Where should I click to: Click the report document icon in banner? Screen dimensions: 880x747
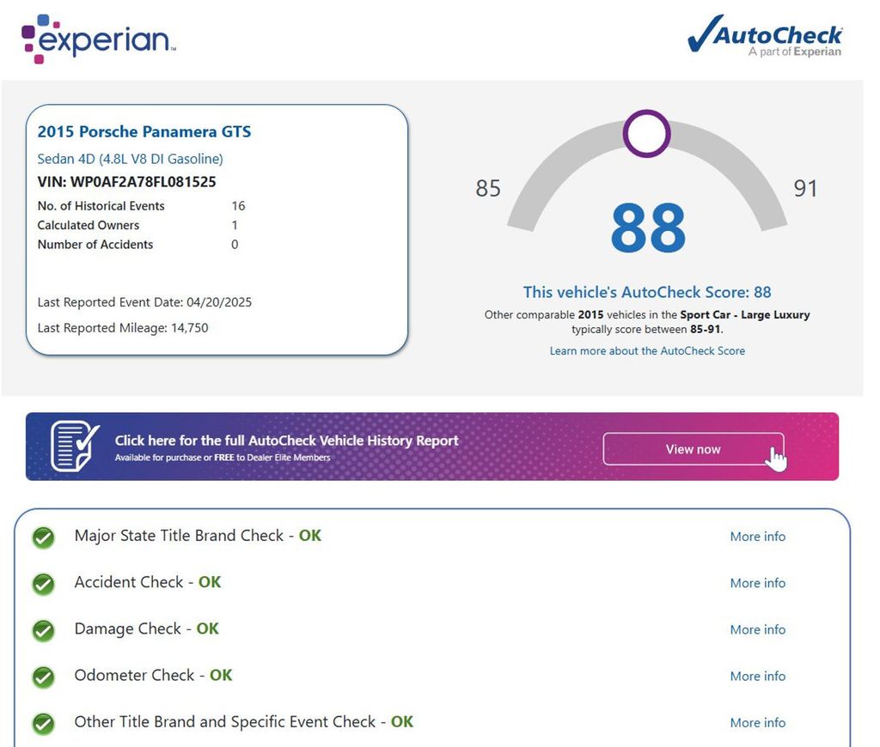click(76, 446)
